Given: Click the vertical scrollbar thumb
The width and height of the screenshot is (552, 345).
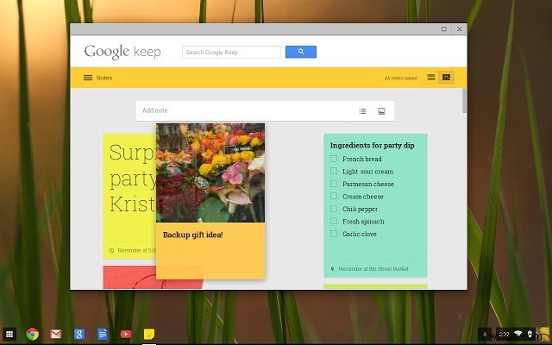Looking at the screenshot, I should click(x=464, y=101).
